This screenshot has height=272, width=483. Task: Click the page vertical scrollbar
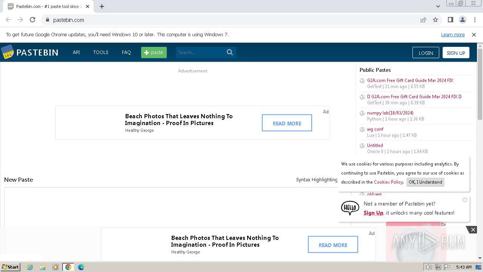pyautogui.click(x=480, y=85)
